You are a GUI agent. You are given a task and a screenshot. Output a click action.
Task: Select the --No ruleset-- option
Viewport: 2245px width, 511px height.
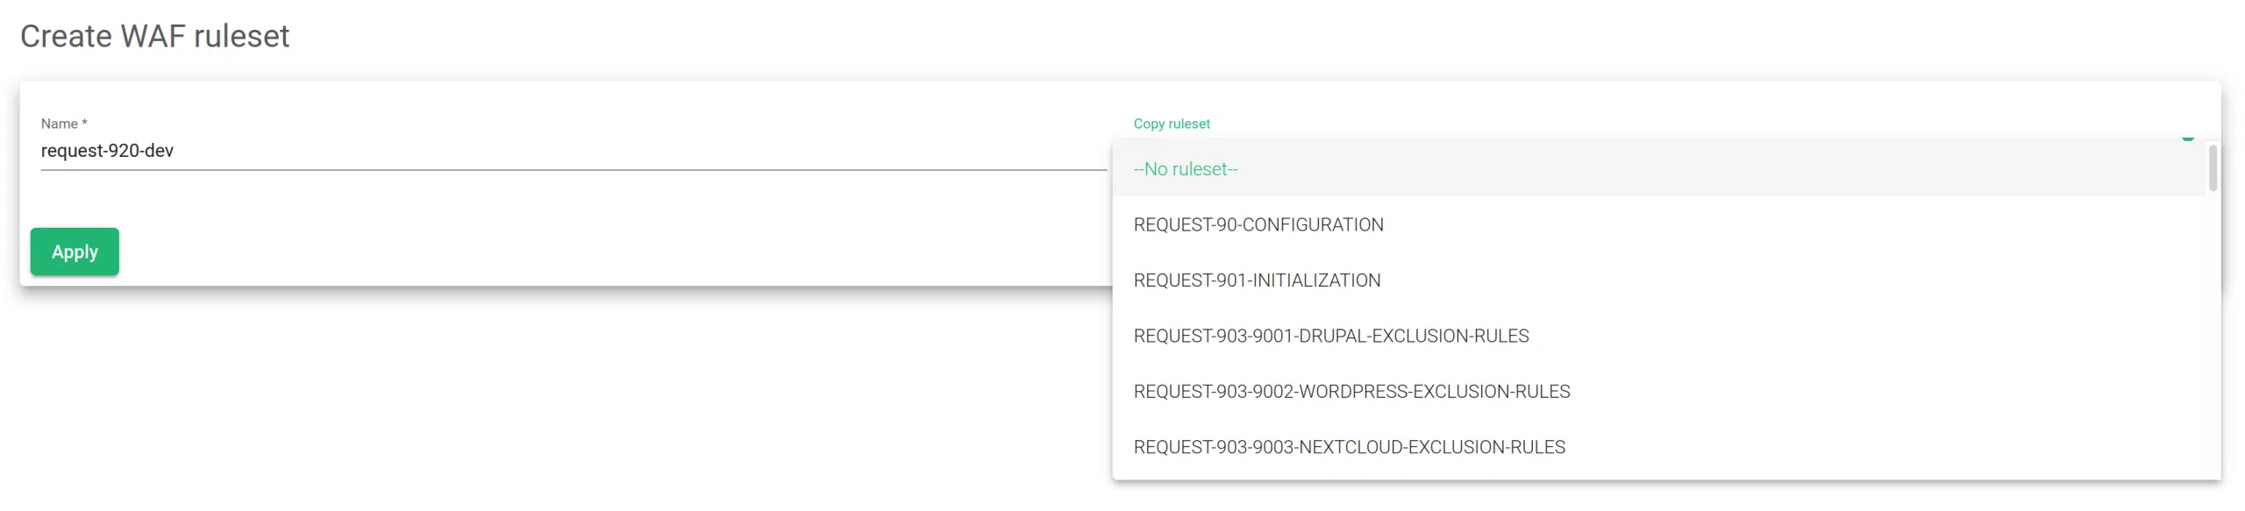tap(1185, 169)
